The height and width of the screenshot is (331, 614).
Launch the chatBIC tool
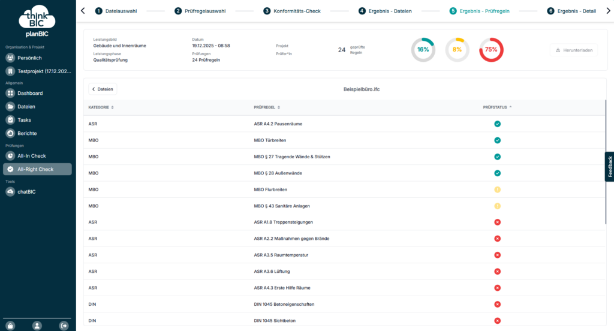28,191
